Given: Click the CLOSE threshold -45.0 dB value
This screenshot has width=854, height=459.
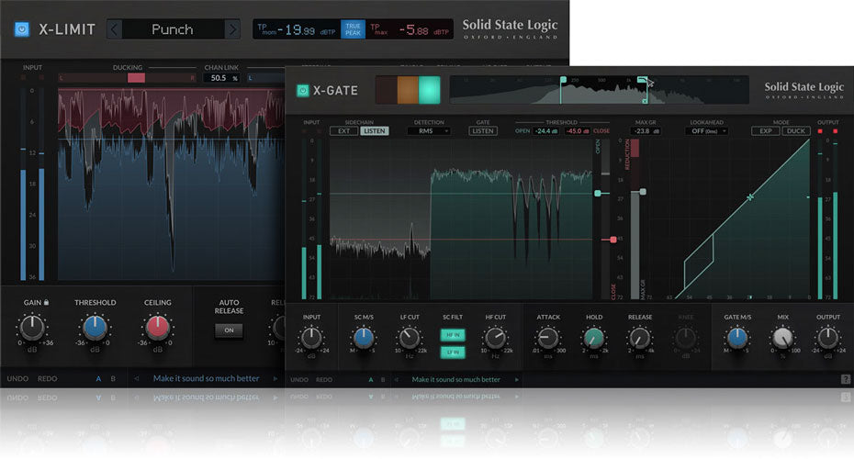Looking at the screenshot, I should (x=577, y=131).
